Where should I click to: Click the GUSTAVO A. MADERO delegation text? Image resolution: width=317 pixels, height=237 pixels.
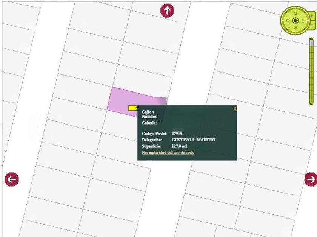(193, 140)
